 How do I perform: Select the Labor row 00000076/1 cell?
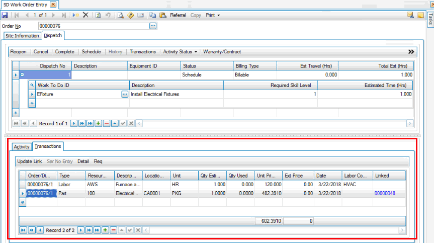click(42, 185)
